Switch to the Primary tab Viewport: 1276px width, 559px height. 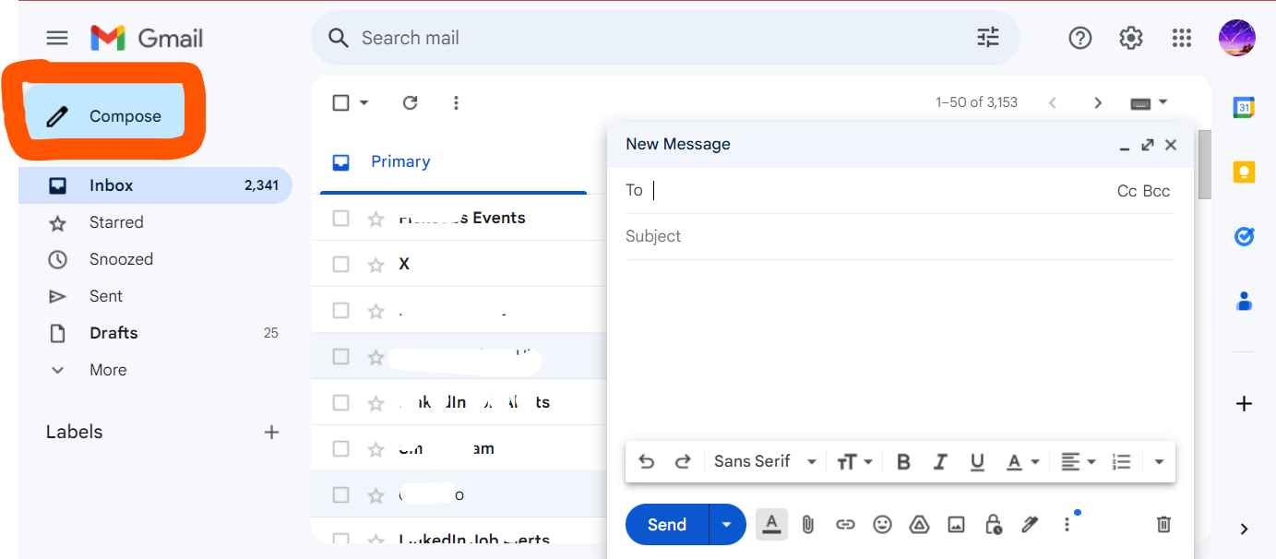[x=399, y=161]
